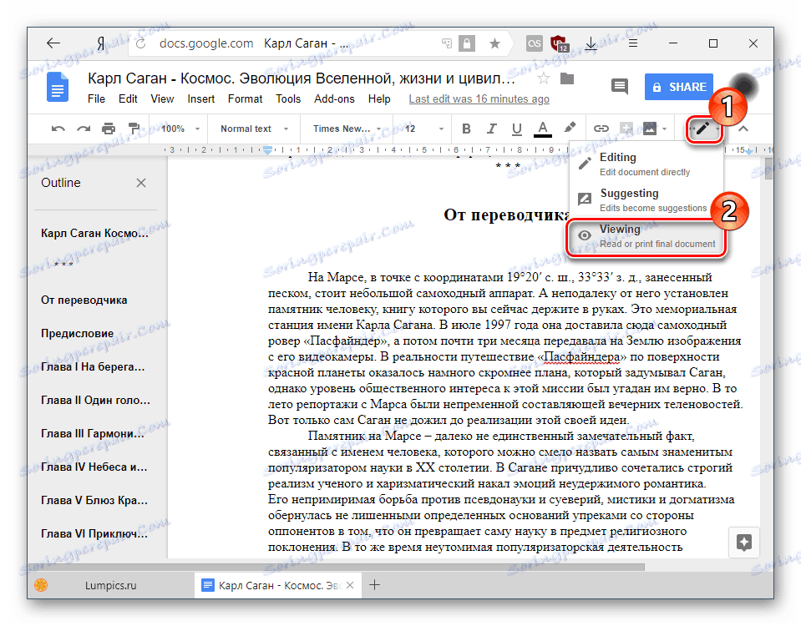Bookmark page with star in address bar
Screen dimensions: 801x626
click(494, 43)
